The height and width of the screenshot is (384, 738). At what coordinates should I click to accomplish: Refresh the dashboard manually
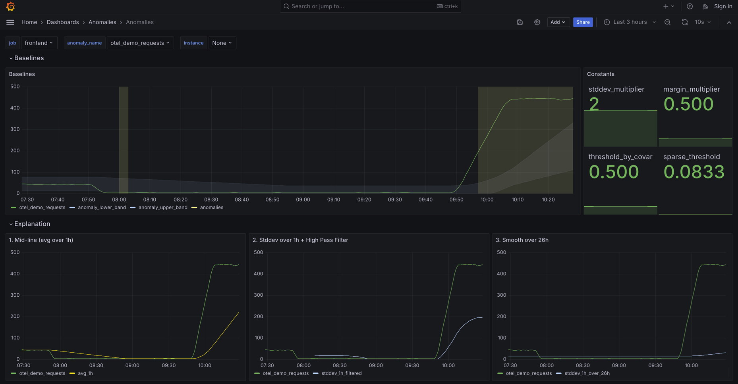684,22
